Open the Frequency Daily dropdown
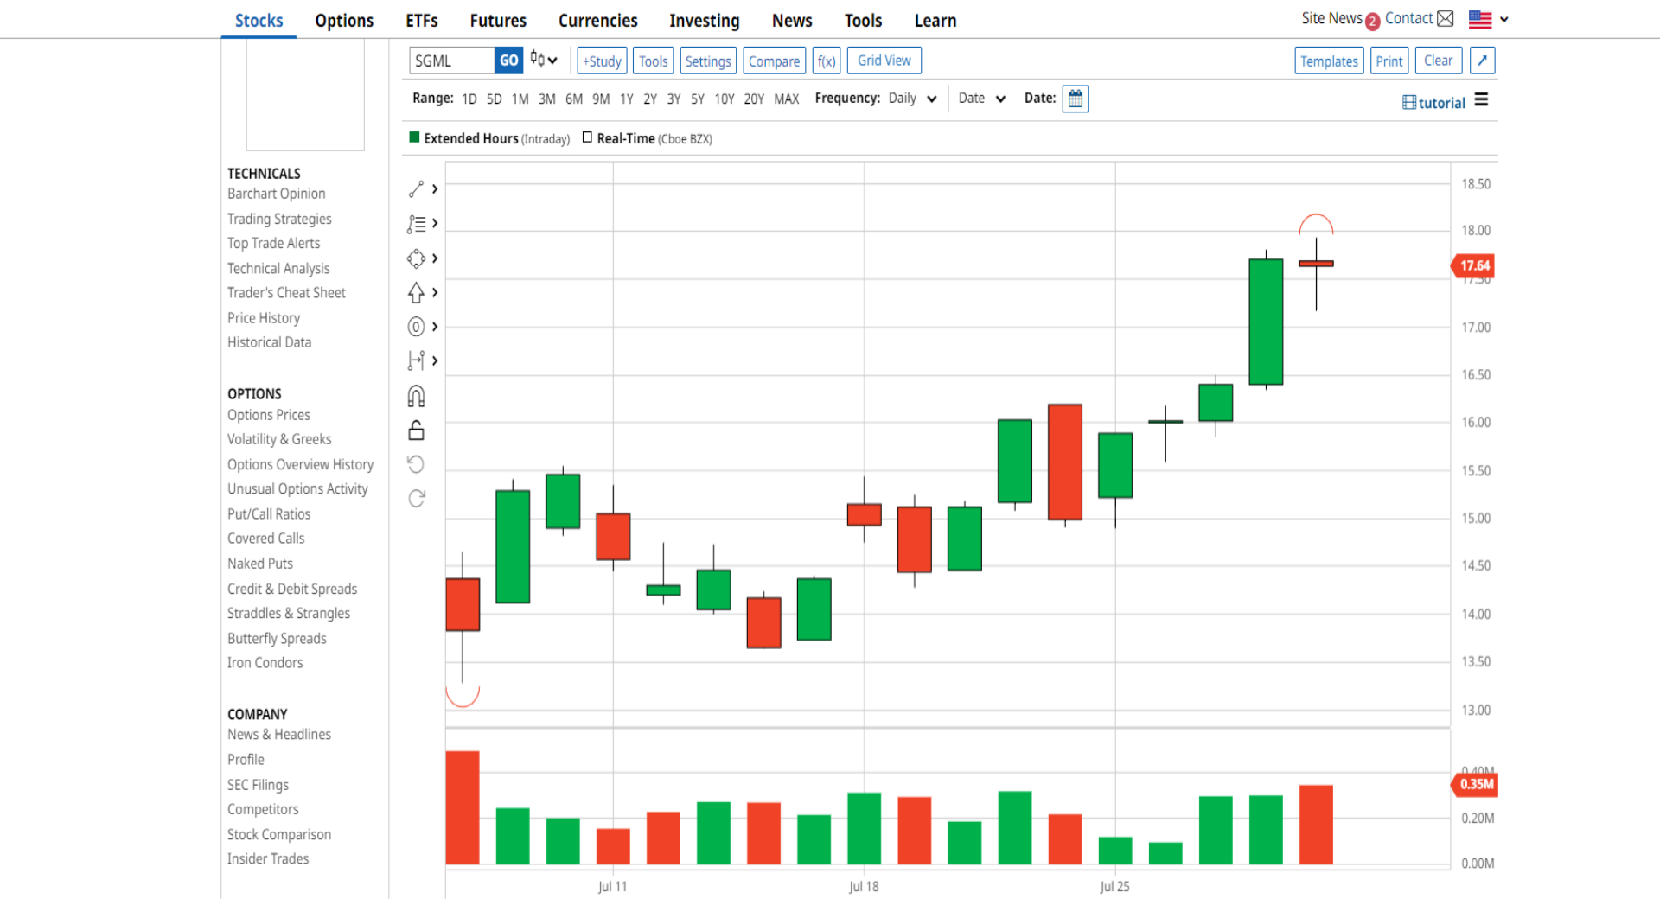 coord(913,99)
